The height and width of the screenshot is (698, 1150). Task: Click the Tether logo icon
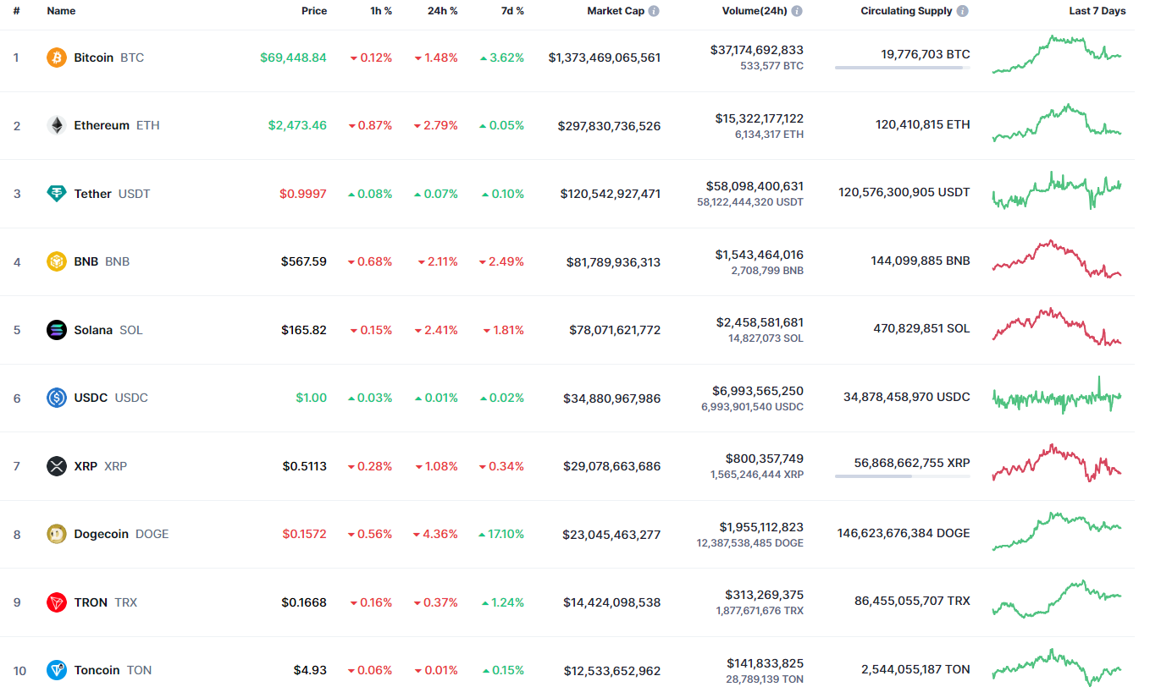click(57, 194)
